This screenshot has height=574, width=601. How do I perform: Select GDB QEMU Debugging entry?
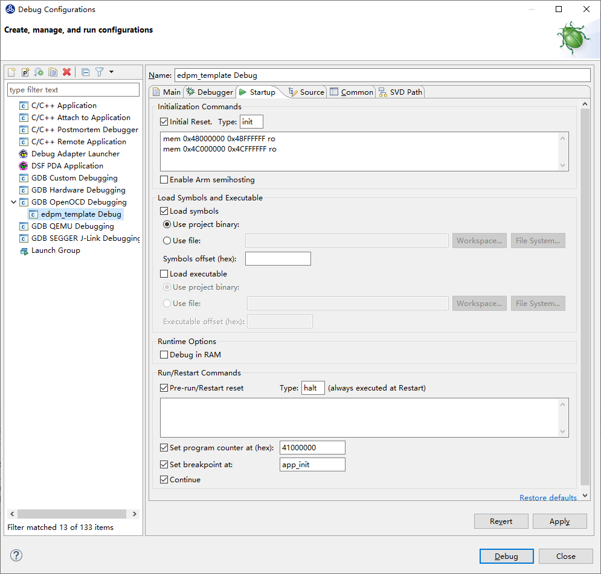coord(72,226)
